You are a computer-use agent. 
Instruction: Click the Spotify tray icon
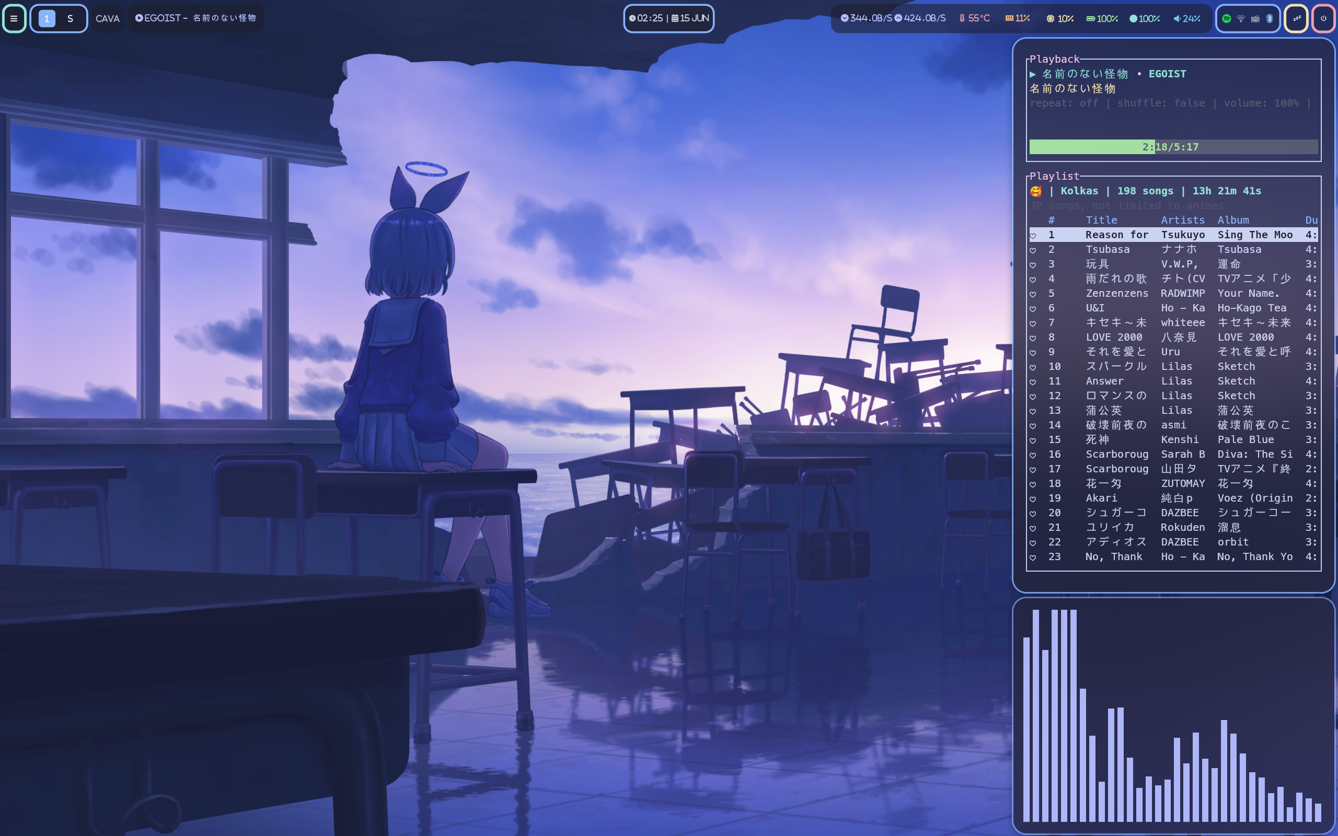click(x=1226, y=18)
